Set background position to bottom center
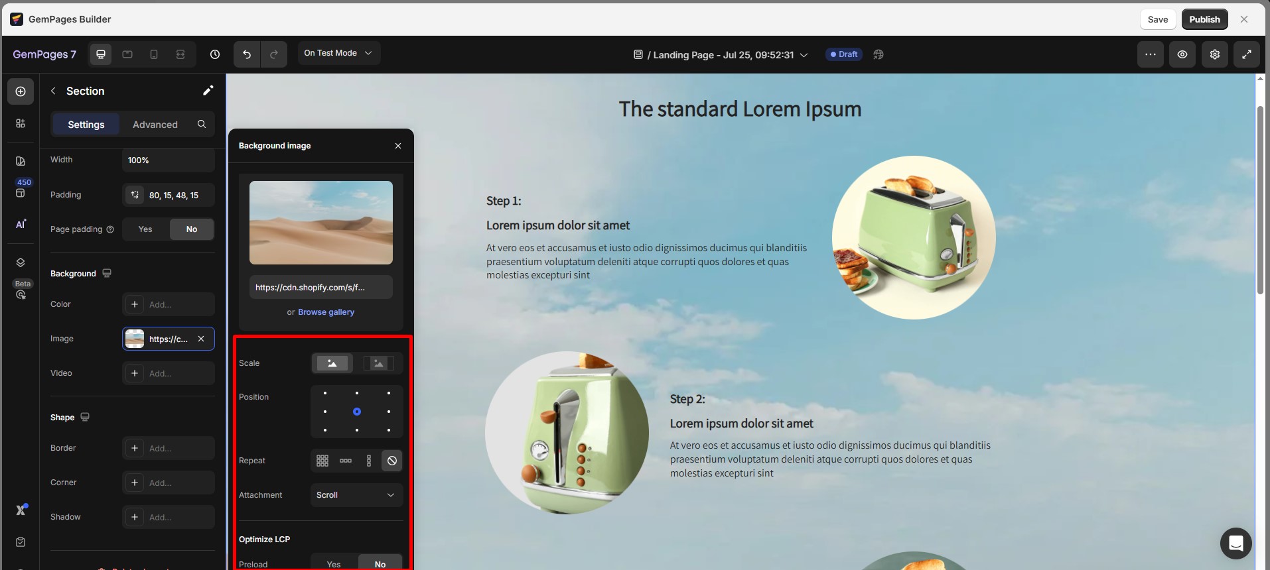This screenshot has height=570, width=1270. [x=357, y=430]
